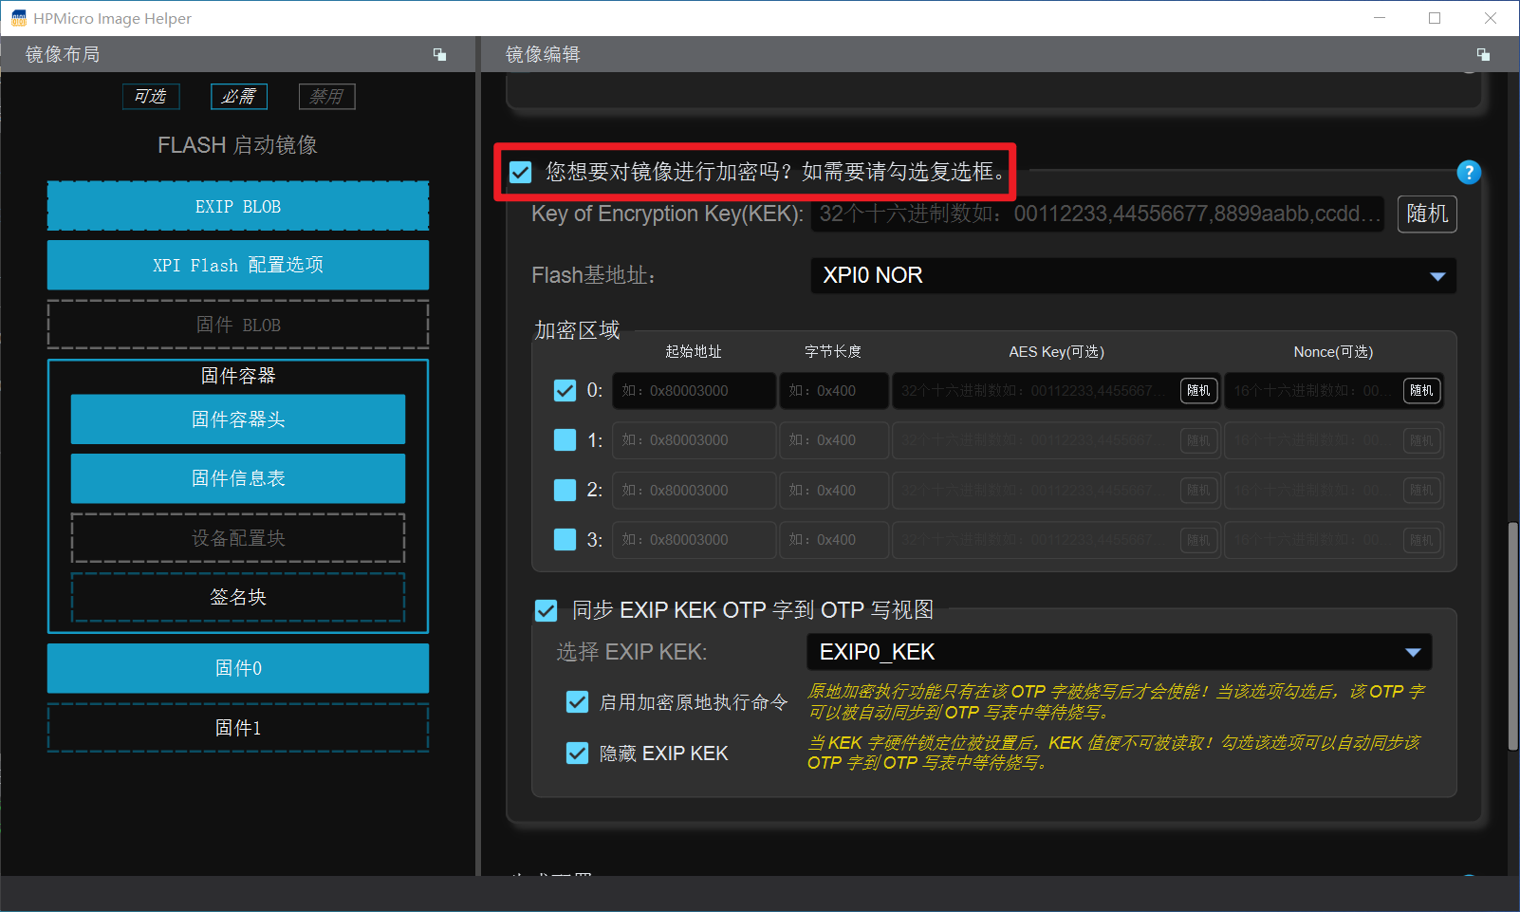Click 随机 button for region 0 AES Key
This screenshot has width=1520, height=912.
point(1199,390)
